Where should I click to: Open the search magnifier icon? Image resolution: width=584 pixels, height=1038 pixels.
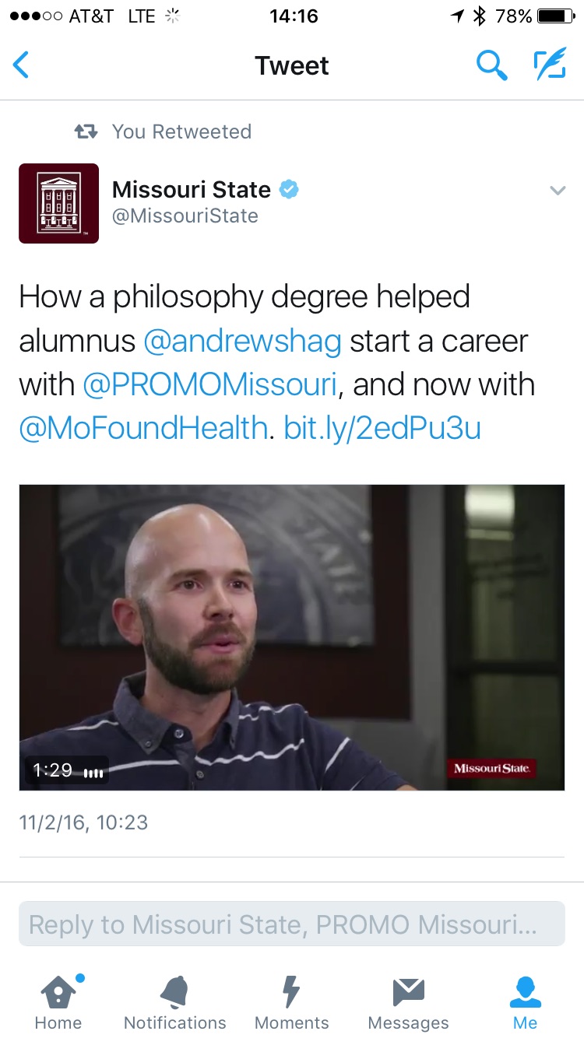point(491,65)
